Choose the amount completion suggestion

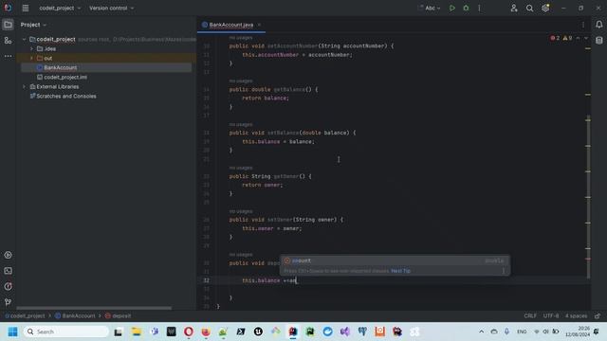point(395,260)
